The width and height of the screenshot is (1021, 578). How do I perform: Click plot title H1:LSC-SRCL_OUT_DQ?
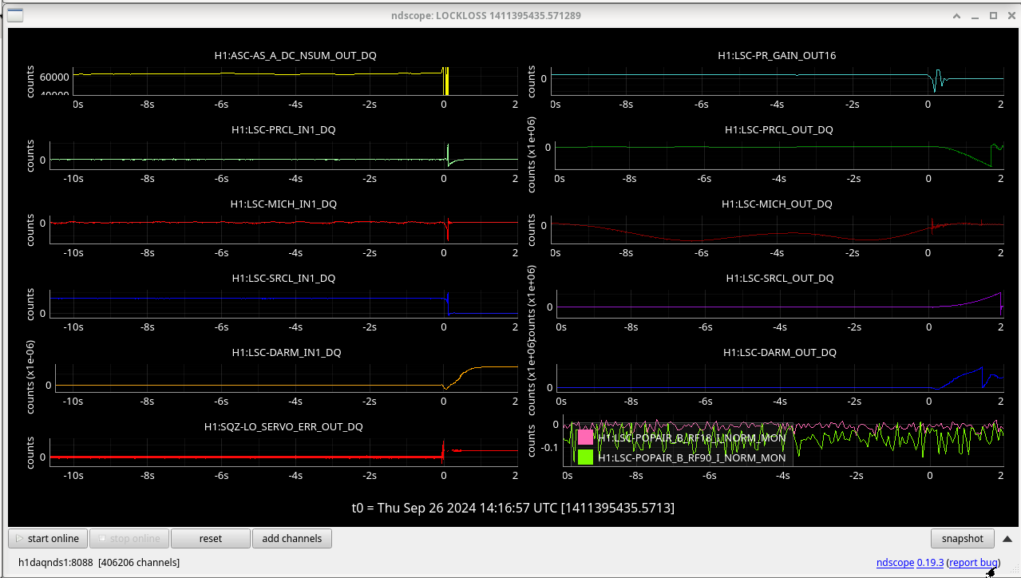(779, 278)
